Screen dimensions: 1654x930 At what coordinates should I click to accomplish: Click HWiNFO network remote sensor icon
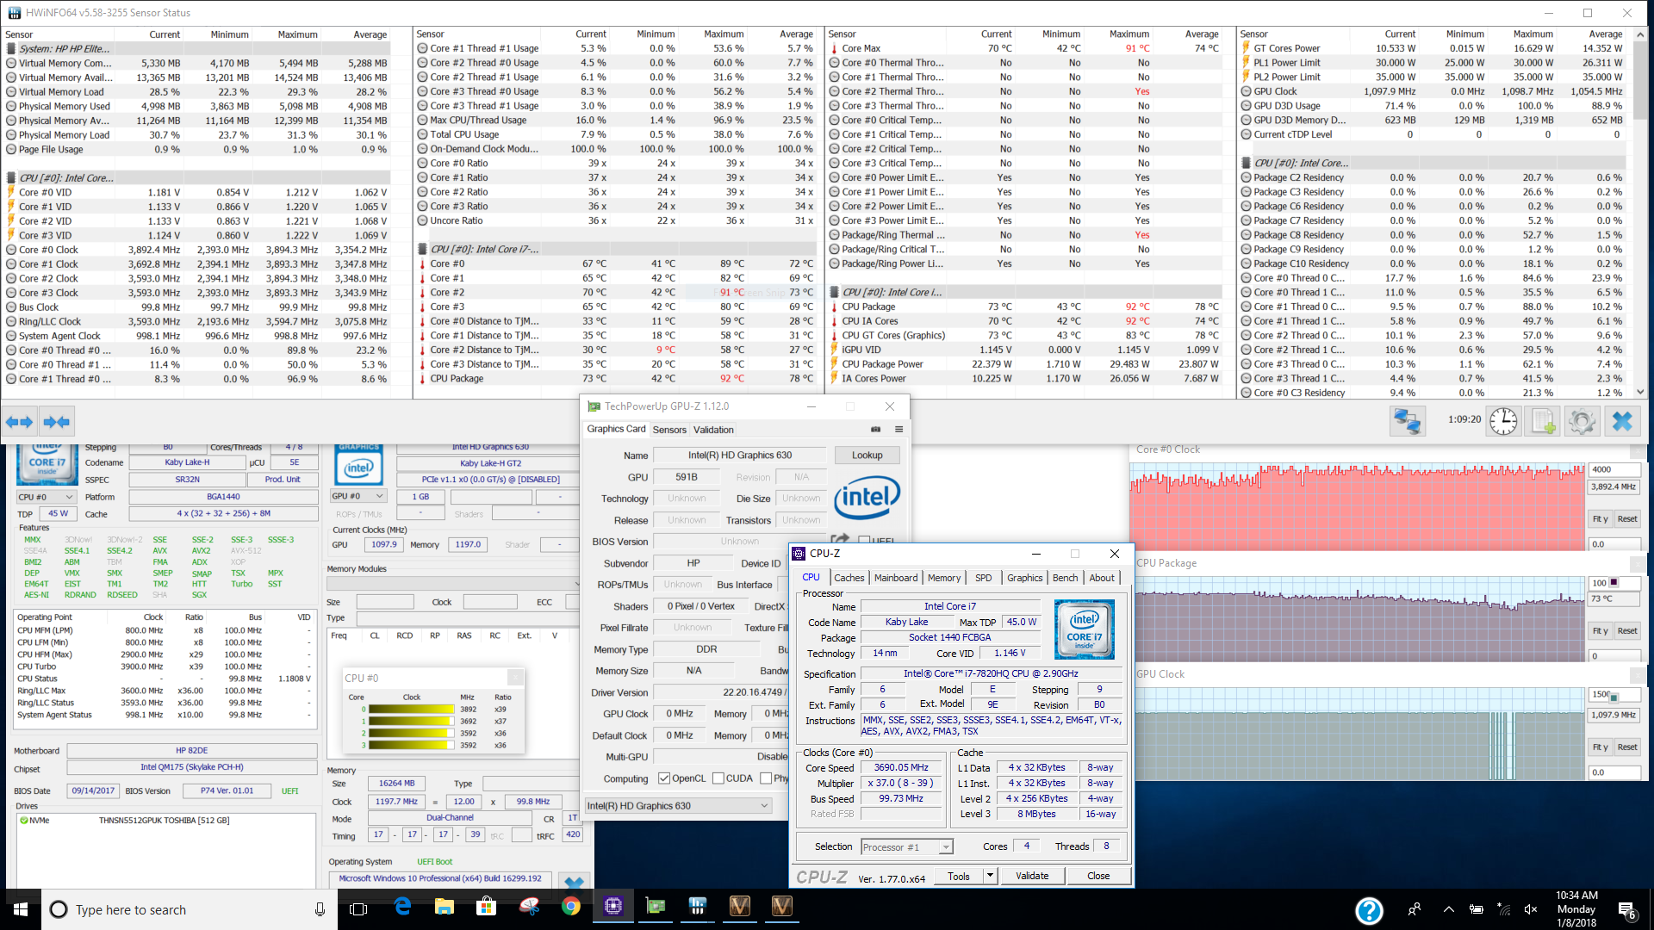(1408, 421)
